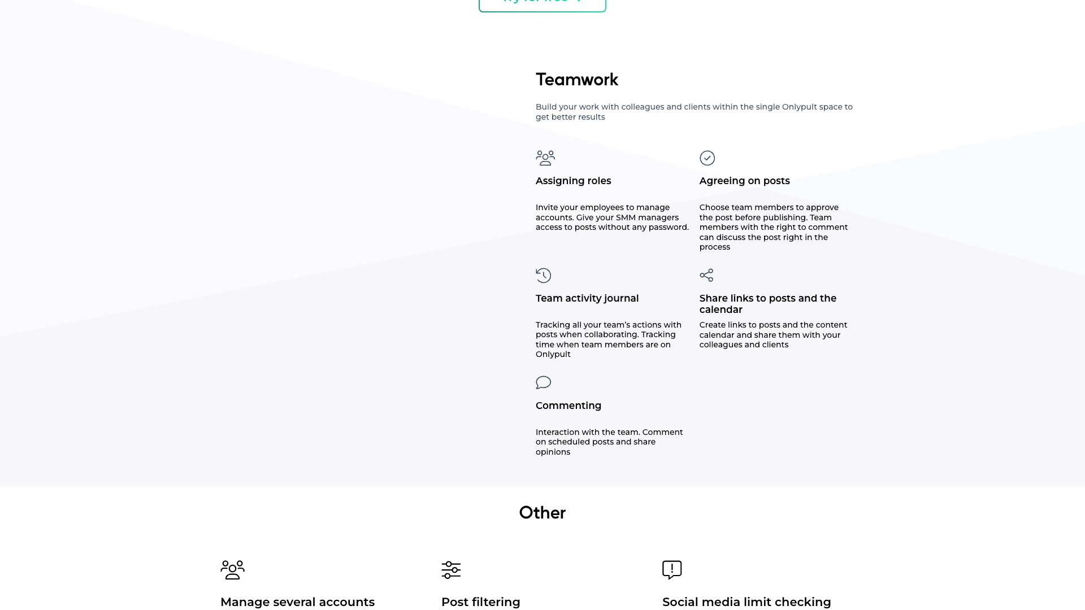This screenshot has height=610, width=1085.
Task: Click the Social media limit checking label
Action: [747, 602]
